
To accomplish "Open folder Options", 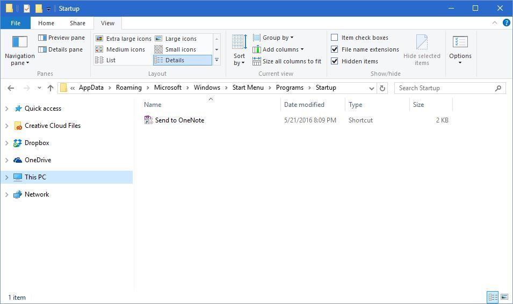I will point(460,50).
